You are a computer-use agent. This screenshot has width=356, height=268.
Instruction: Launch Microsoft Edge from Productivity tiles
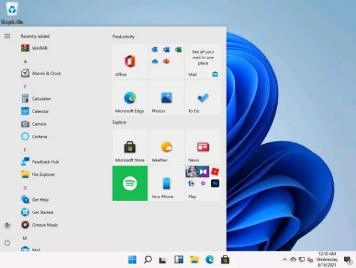point(130,98)
